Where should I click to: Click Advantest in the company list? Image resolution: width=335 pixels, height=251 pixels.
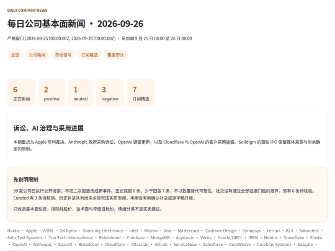click(x=309, y=231)
